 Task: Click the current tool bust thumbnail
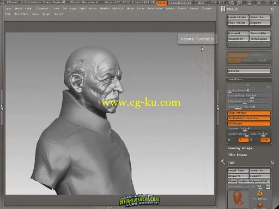coord(238,199)
